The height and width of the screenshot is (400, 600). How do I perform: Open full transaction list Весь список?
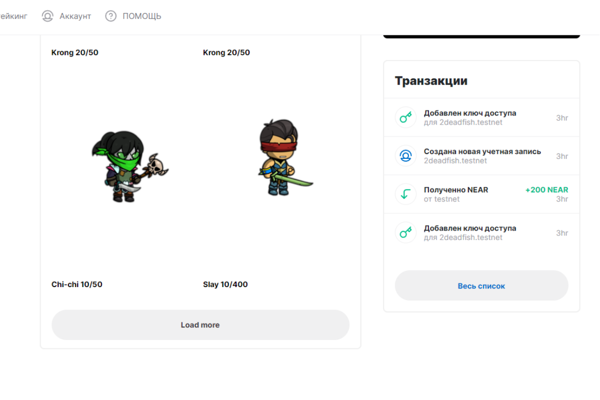click(481, 286)
